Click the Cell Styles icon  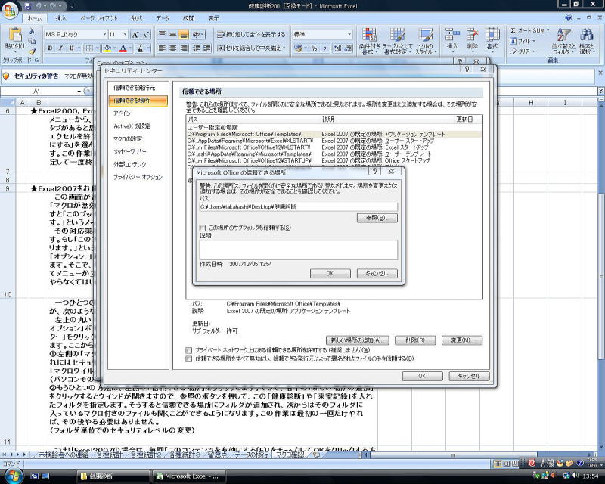pyautogui.click(x=426, y=35)
